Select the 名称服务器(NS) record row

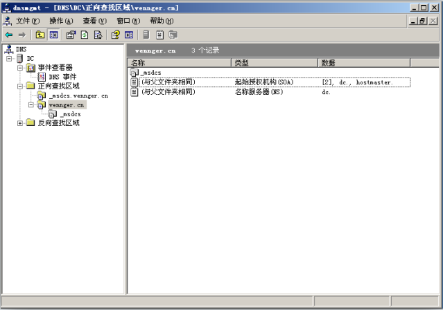click(x=270, y=92)
